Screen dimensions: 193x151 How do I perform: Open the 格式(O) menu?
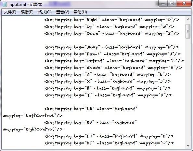pyautogui.click(x=45, y=12)
